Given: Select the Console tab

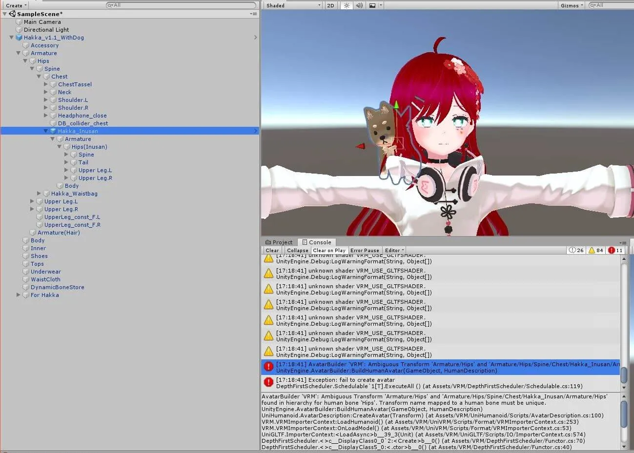Looking at the screenshot, I should pos(316,242).
